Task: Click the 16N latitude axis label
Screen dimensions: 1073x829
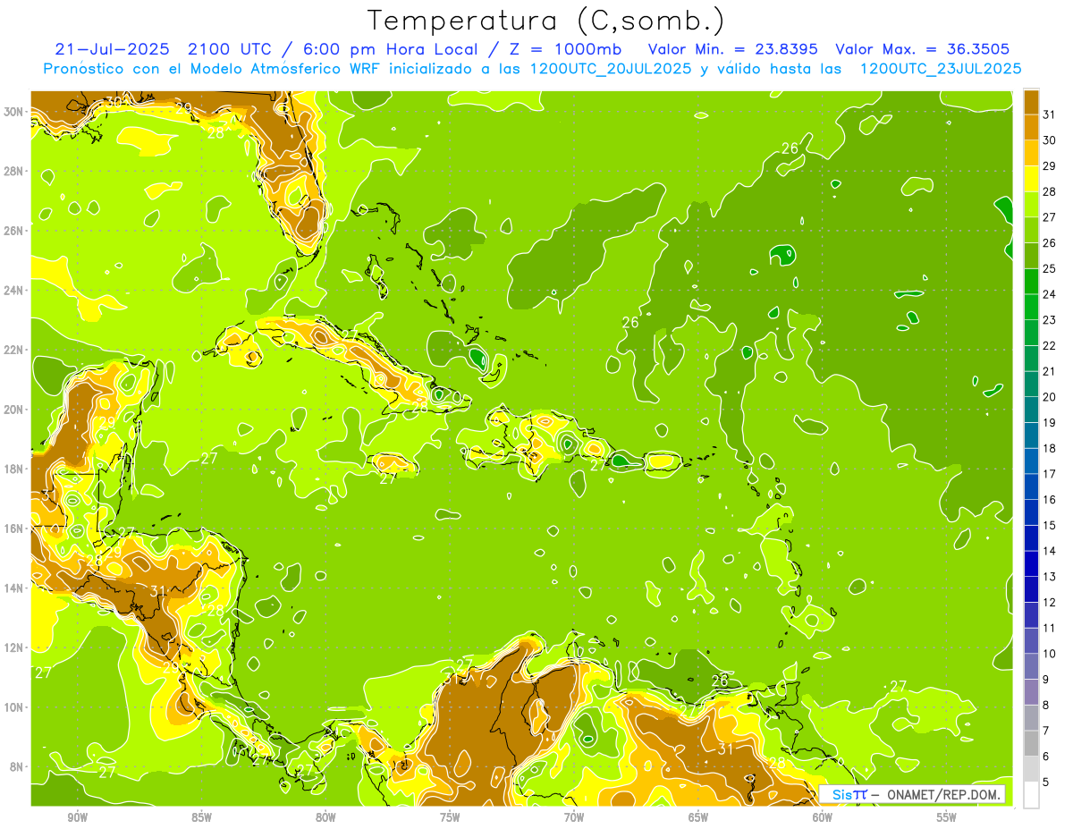Action: pos(13,529)
